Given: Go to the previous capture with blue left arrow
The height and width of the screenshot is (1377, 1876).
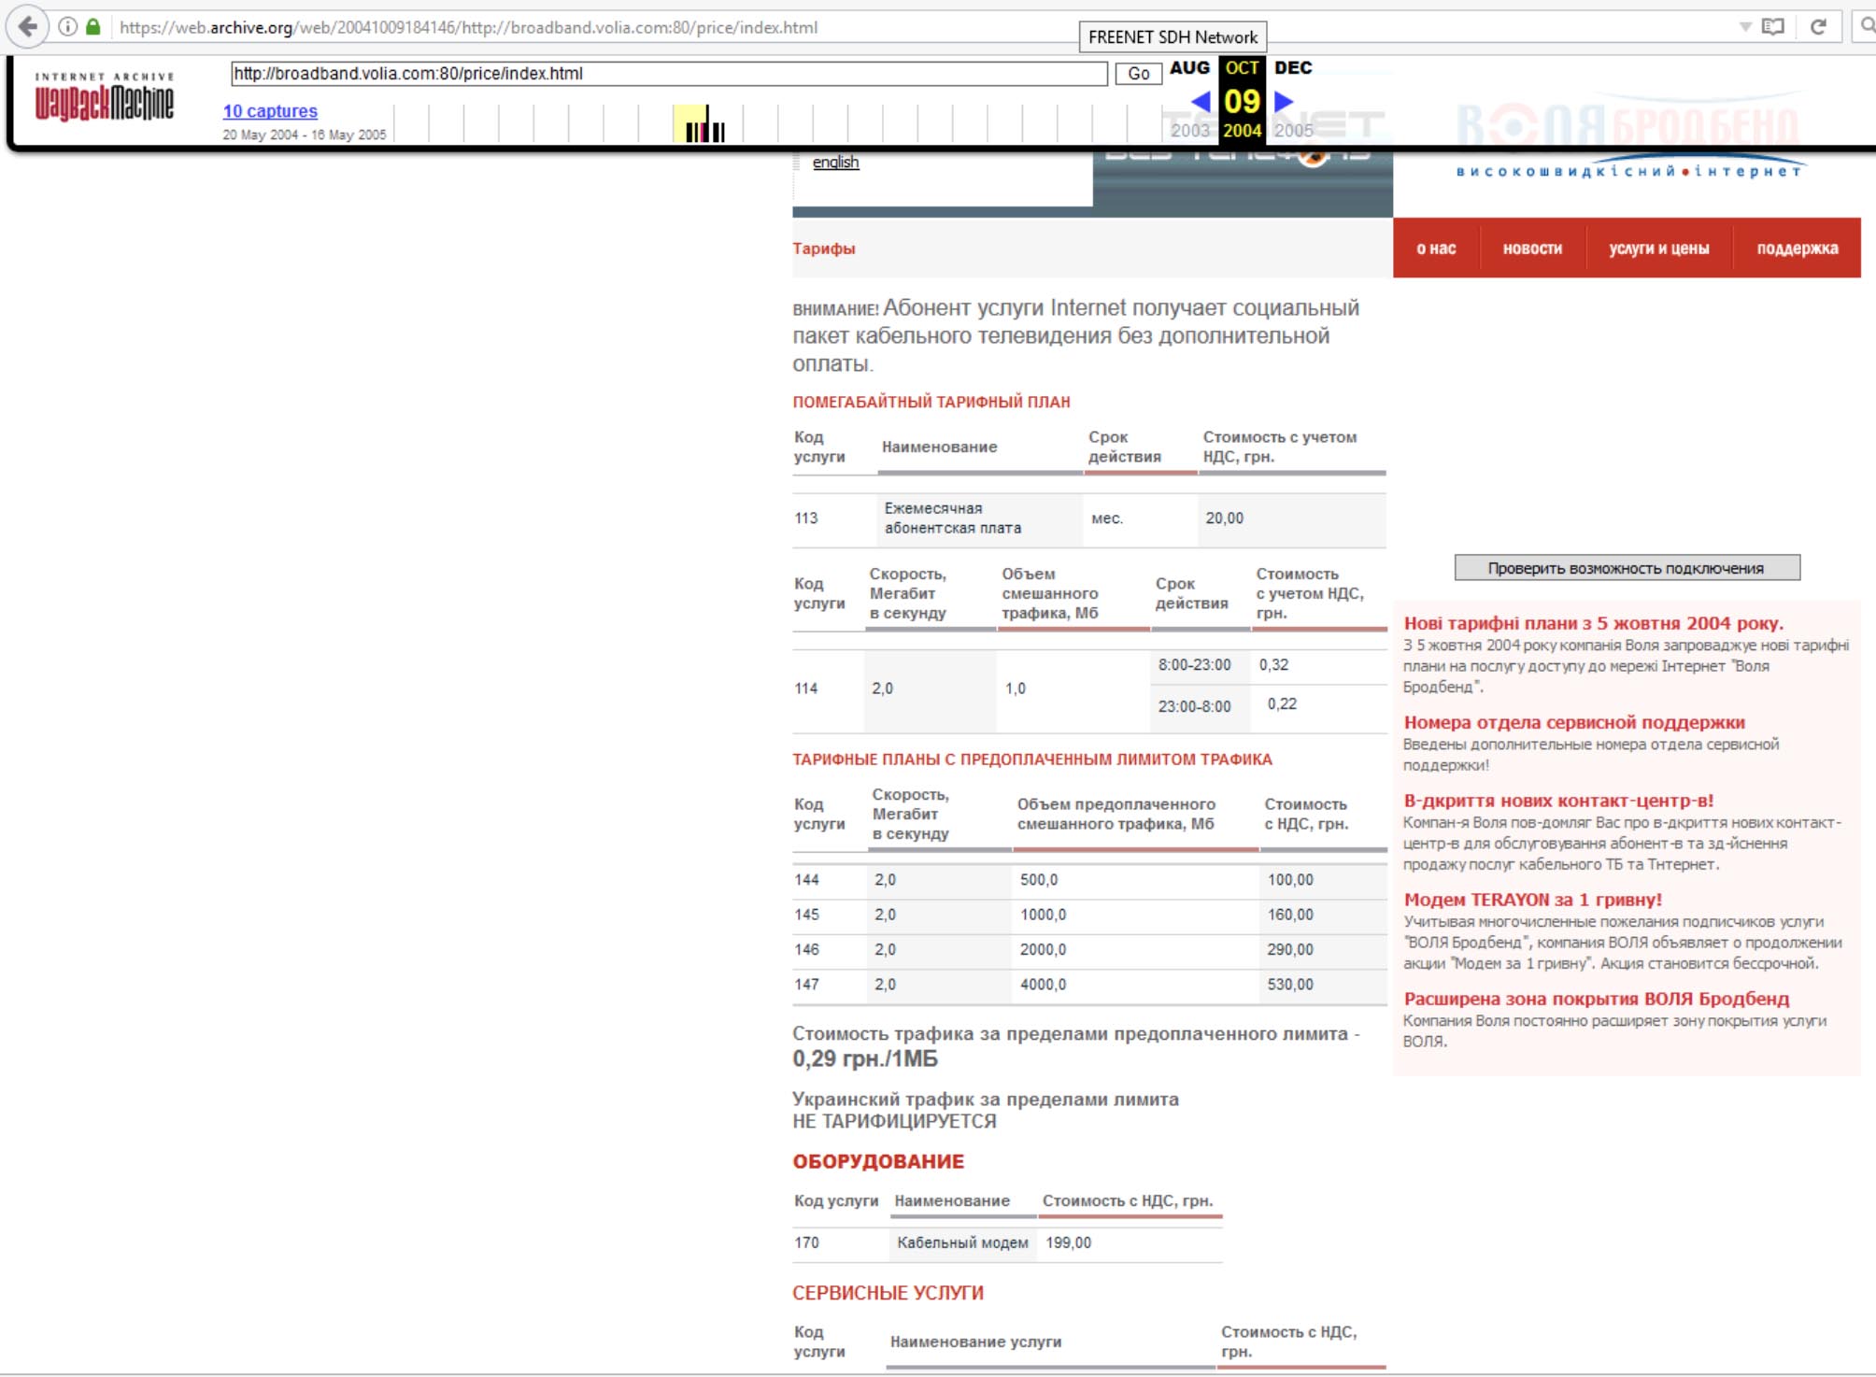Looking at the screenshot, I should point(1201,101).
